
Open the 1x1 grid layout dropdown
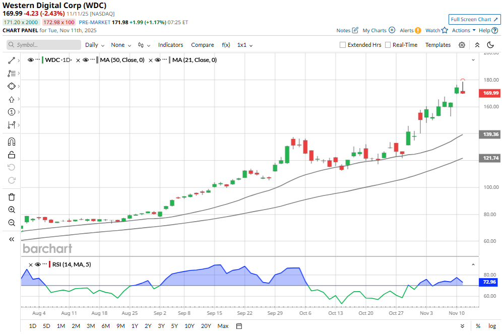coord(245,45)
